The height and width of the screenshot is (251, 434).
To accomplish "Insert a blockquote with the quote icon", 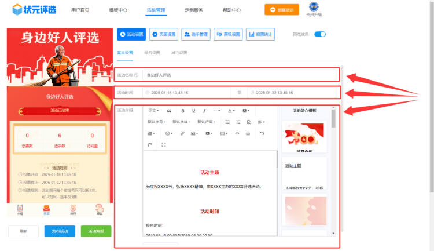I will pos(169,111).
